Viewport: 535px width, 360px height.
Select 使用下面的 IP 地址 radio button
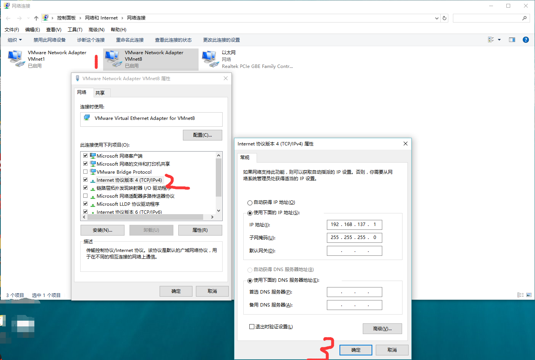[250, 213]
